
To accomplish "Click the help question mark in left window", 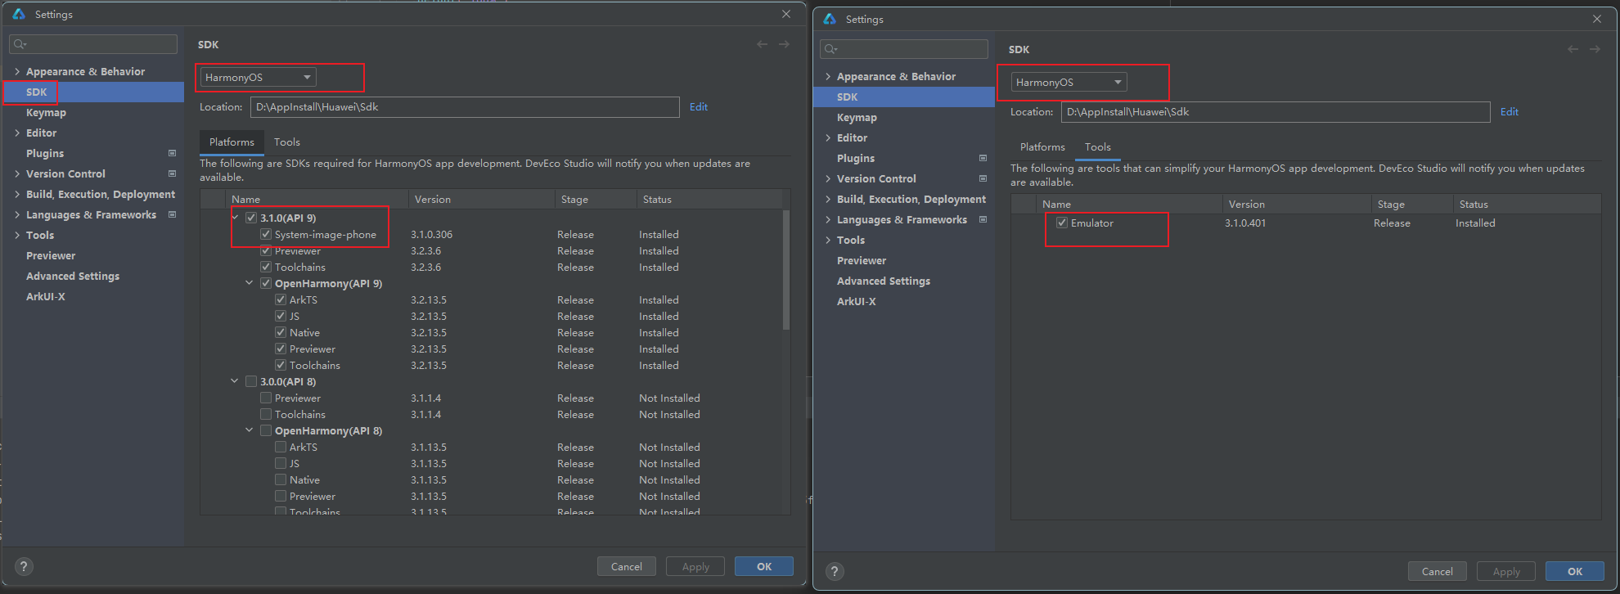I will click(x=24, y=566).
